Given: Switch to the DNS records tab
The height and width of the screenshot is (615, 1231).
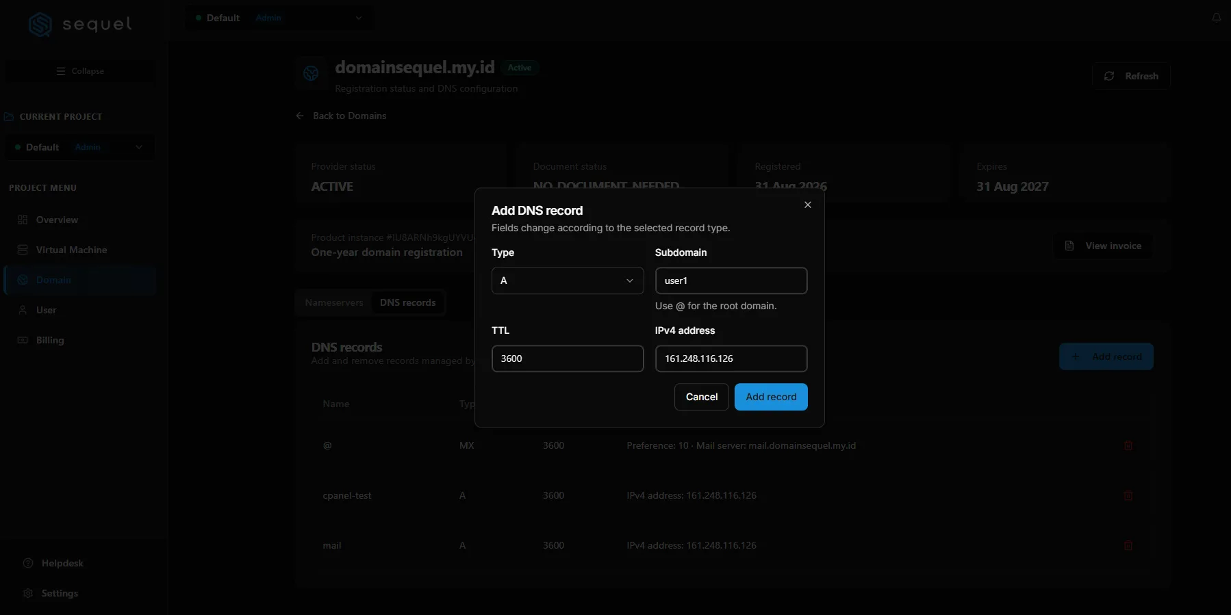Looking at the screenshot, I should point(408,302).
